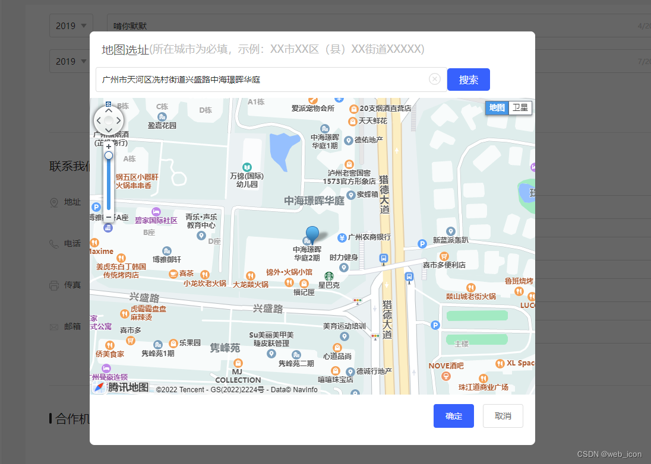Click the 新蓝派美趴 location icon
This screenshot has height=464, width=651.
point(450,231)
